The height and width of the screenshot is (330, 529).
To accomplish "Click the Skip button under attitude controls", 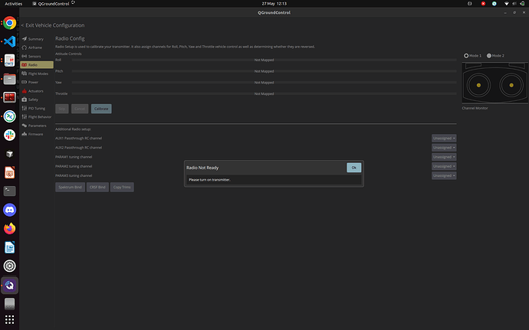I will tap(62, 109).
